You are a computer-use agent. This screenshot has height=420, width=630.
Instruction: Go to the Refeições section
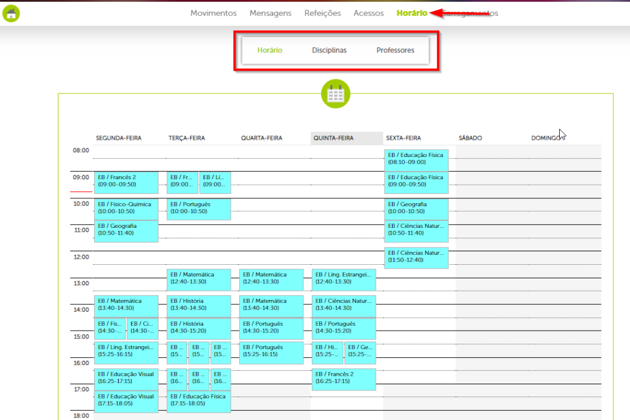tap(322, 13)
